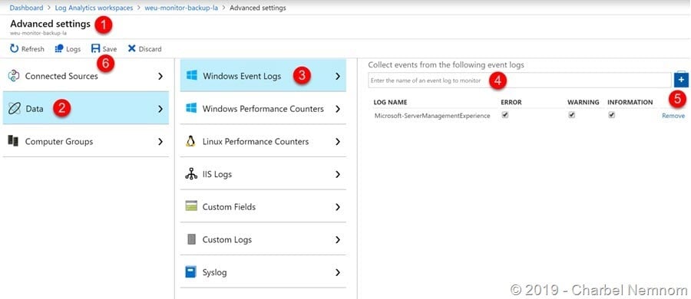Click the Connected Sources icon
The image size is (691, 299).
tap(14, 76)
